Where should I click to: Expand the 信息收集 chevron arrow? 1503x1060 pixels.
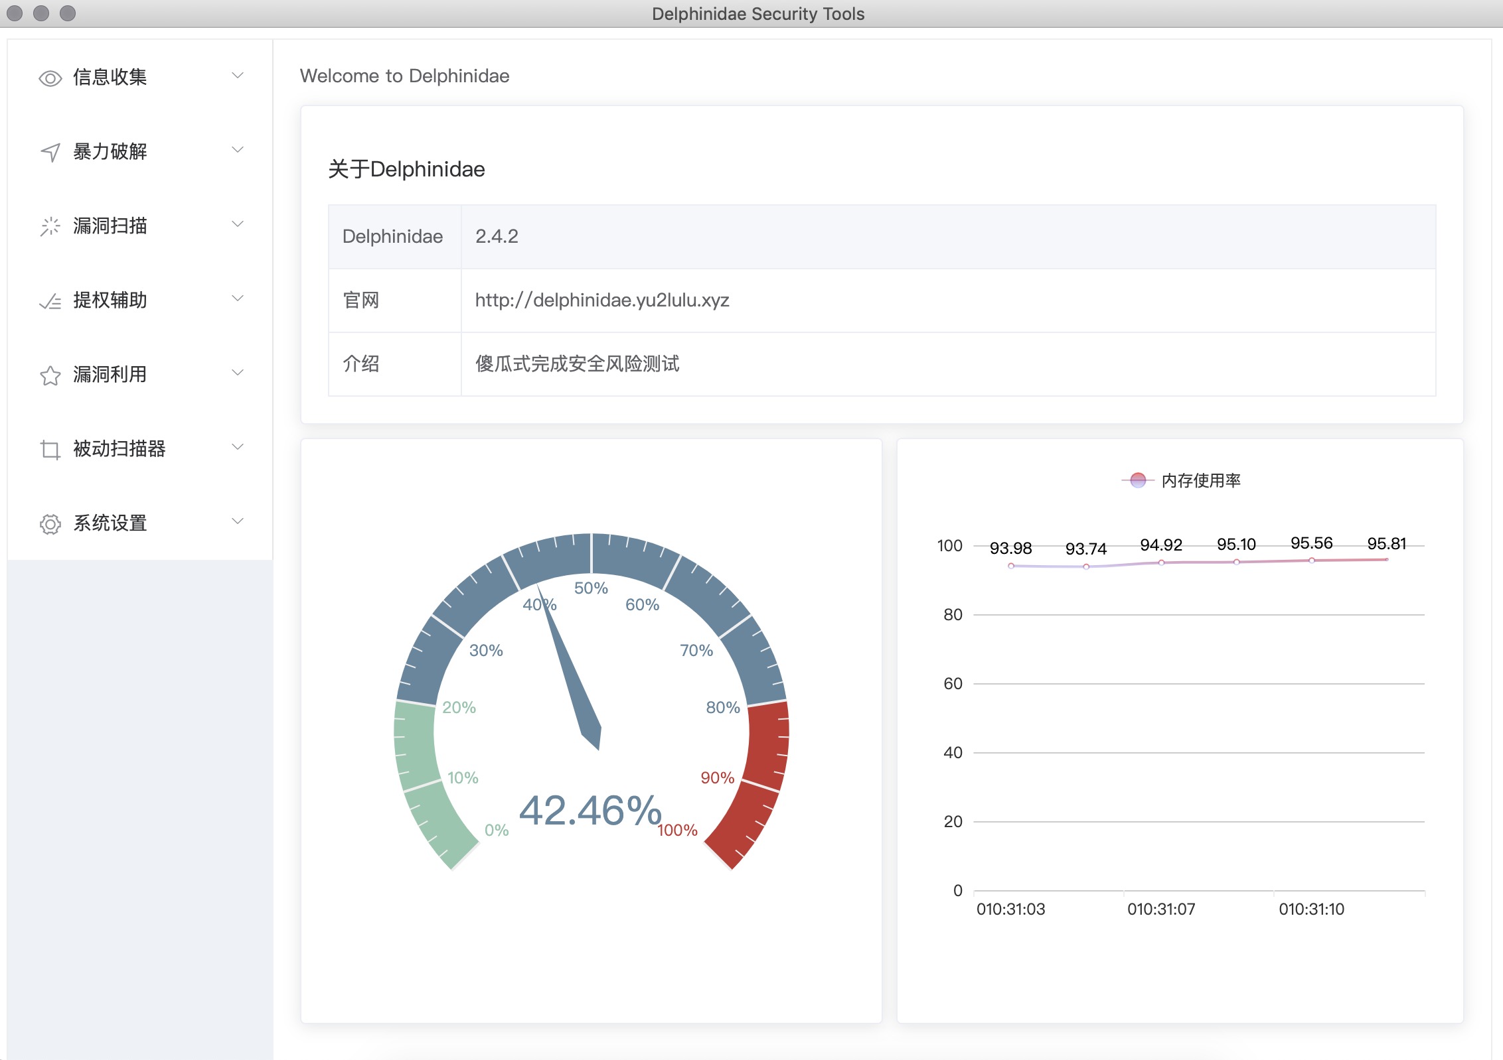click(x=238, y=76)
